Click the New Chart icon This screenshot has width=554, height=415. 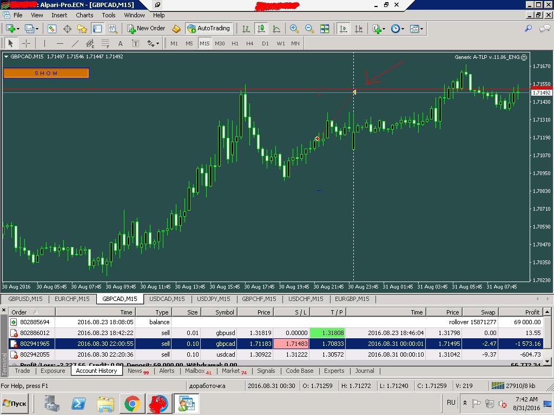click(10, 29)
